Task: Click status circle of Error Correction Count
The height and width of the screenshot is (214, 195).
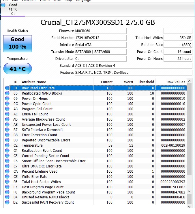Action: pyautogui.click(x=7, y=135)
